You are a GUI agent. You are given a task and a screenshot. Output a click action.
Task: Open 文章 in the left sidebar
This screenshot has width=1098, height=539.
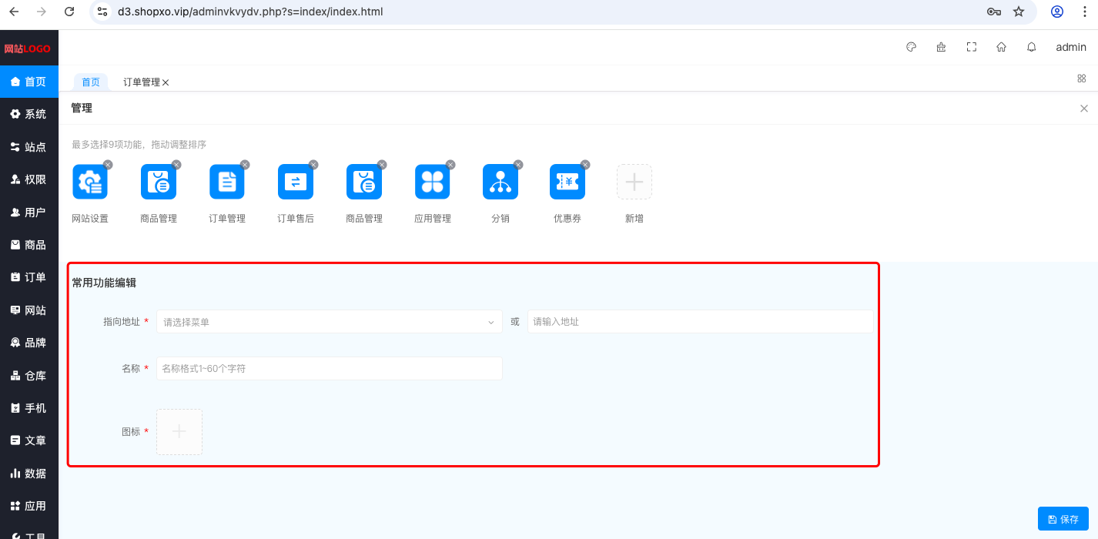pyautogui.click(x=29, y=440)
